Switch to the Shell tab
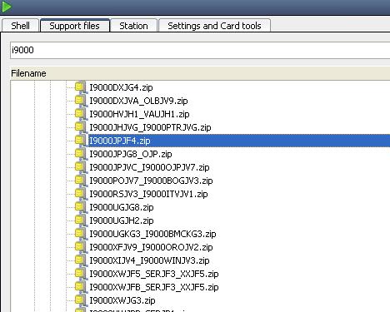390x312 pixels. coord(20,26)
